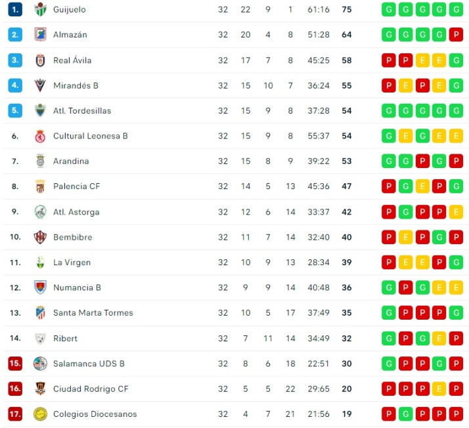
Task: Click Ciudad Rodrigo CF team name
Action: coord(91,389)
